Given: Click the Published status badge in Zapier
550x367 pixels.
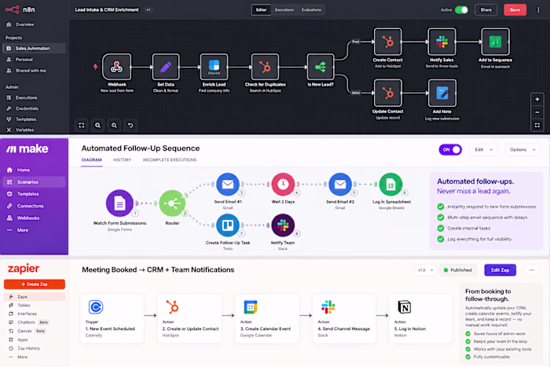Looking at the screenshot, I should tap(458, 270).
